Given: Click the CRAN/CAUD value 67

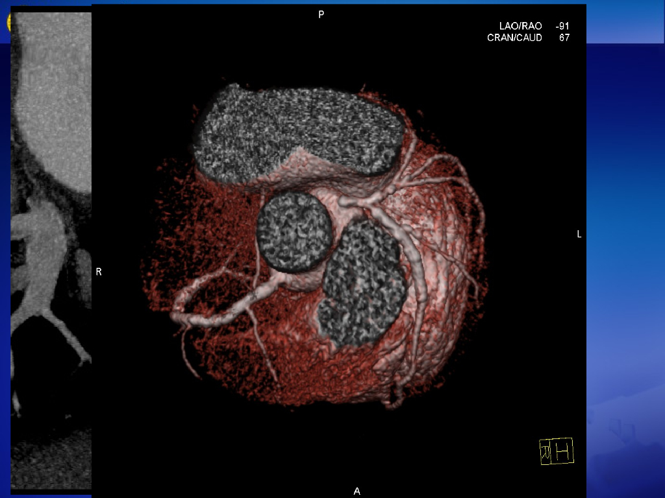Looking at the screenshot, I should tap(564, 38).
